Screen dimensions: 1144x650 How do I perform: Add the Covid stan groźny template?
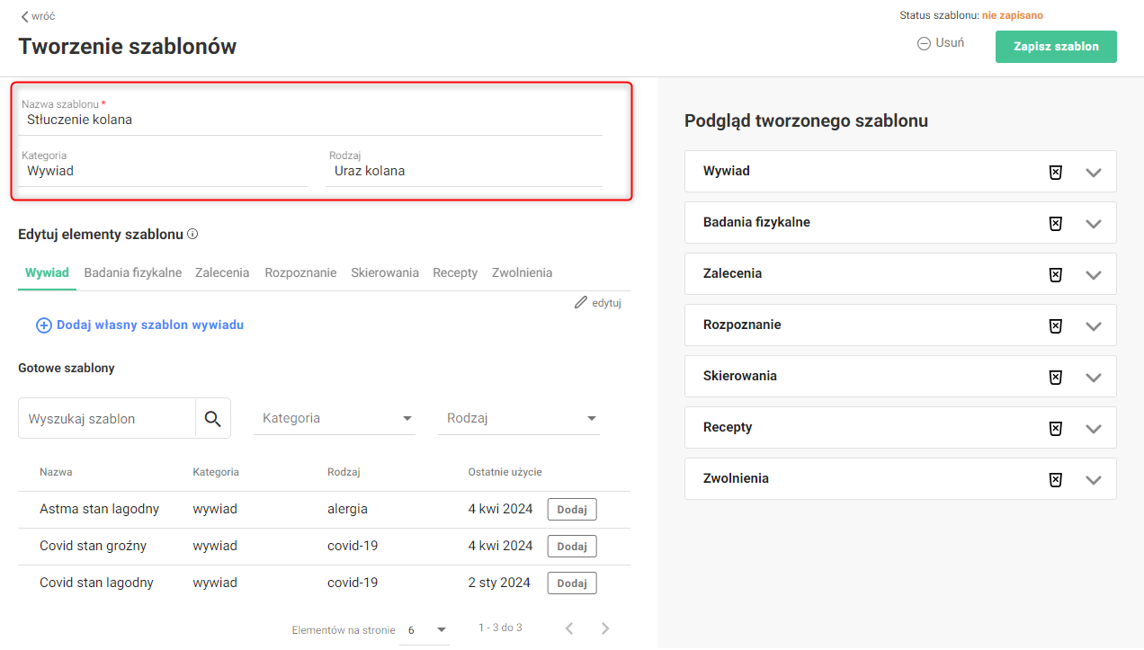572,547
